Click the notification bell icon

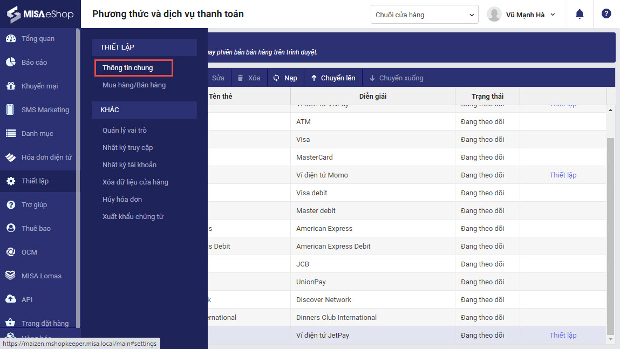click(580, 15)
